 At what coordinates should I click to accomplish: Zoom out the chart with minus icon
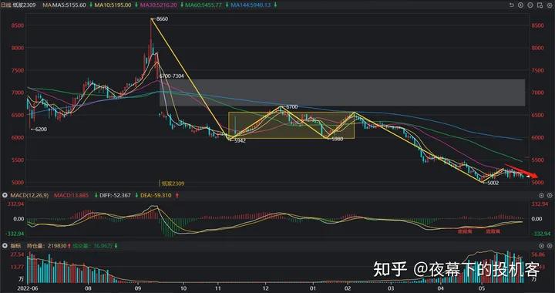click(x=530, y=5)
